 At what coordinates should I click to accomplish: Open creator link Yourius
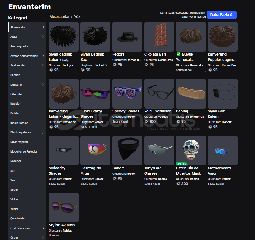point(163,117)
